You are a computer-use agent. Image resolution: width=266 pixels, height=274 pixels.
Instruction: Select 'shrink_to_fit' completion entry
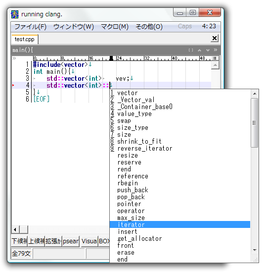pyautogui.click(x=180, y=141)
